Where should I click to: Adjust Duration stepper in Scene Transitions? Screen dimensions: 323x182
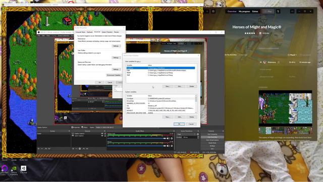pos(198,137)
